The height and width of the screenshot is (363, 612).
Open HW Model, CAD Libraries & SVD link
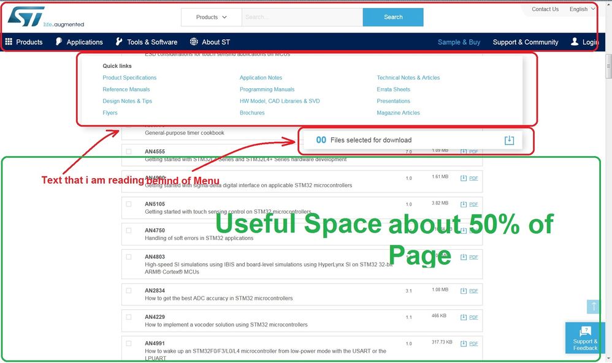280,101
